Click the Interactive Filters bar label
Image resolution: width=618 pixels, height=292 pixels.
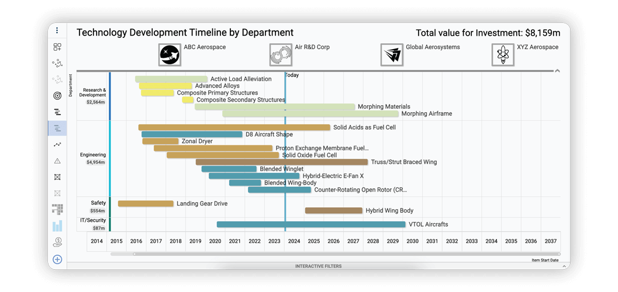click(318, 266)
